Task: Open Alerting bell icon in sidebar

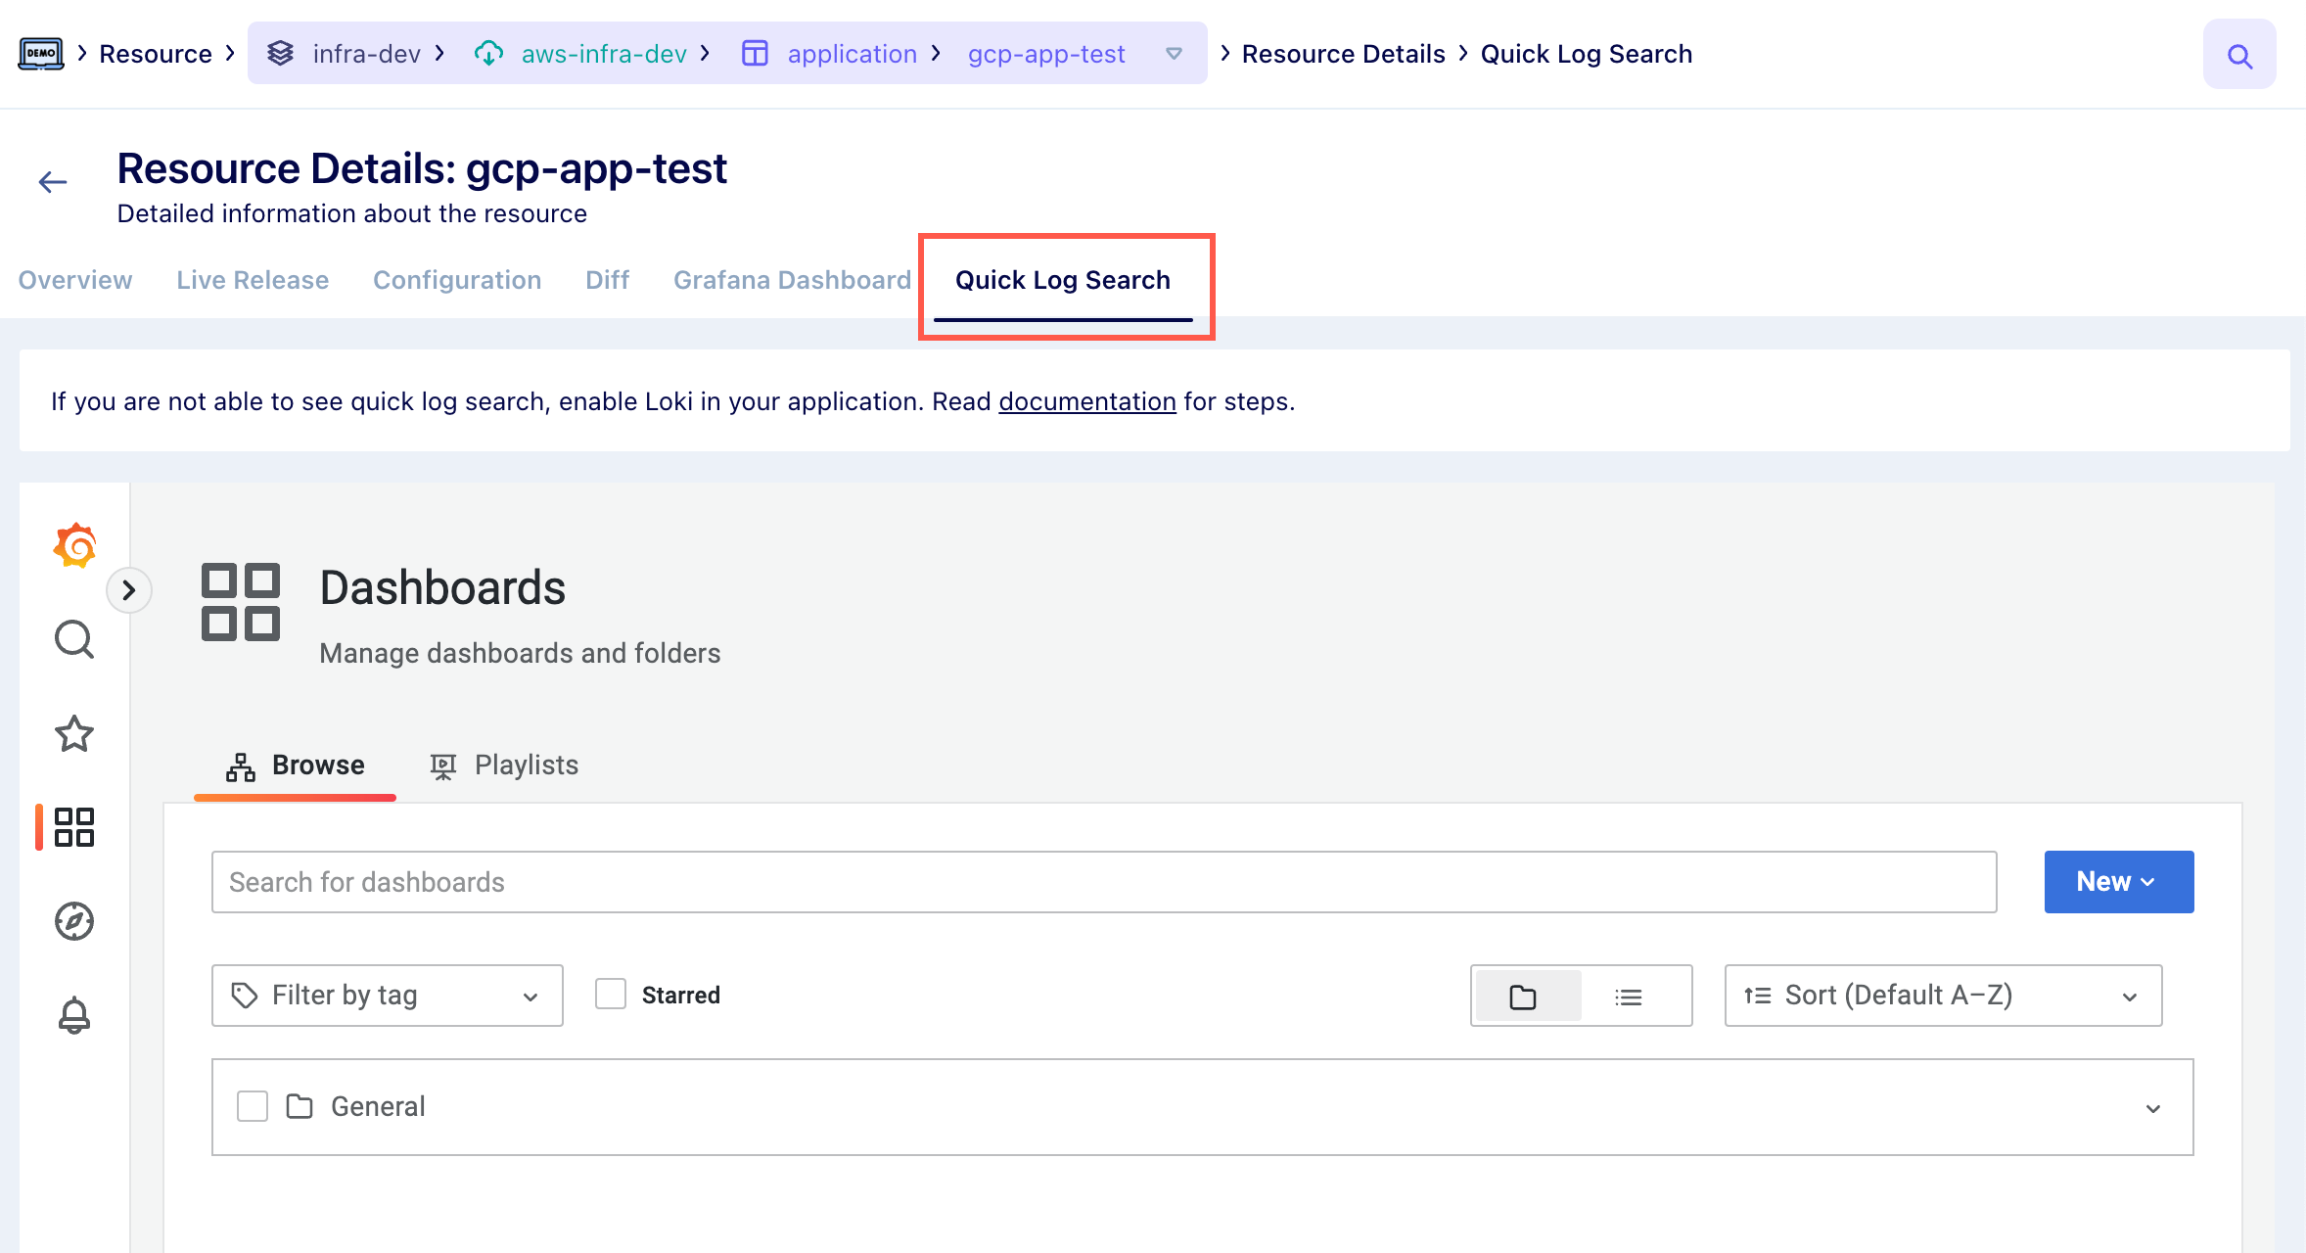Action: [74, 1015]
